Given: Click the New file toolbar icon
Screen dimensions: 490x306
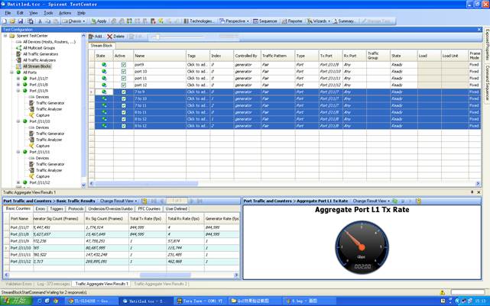Looking at the screenshot, I should point(5,21).
